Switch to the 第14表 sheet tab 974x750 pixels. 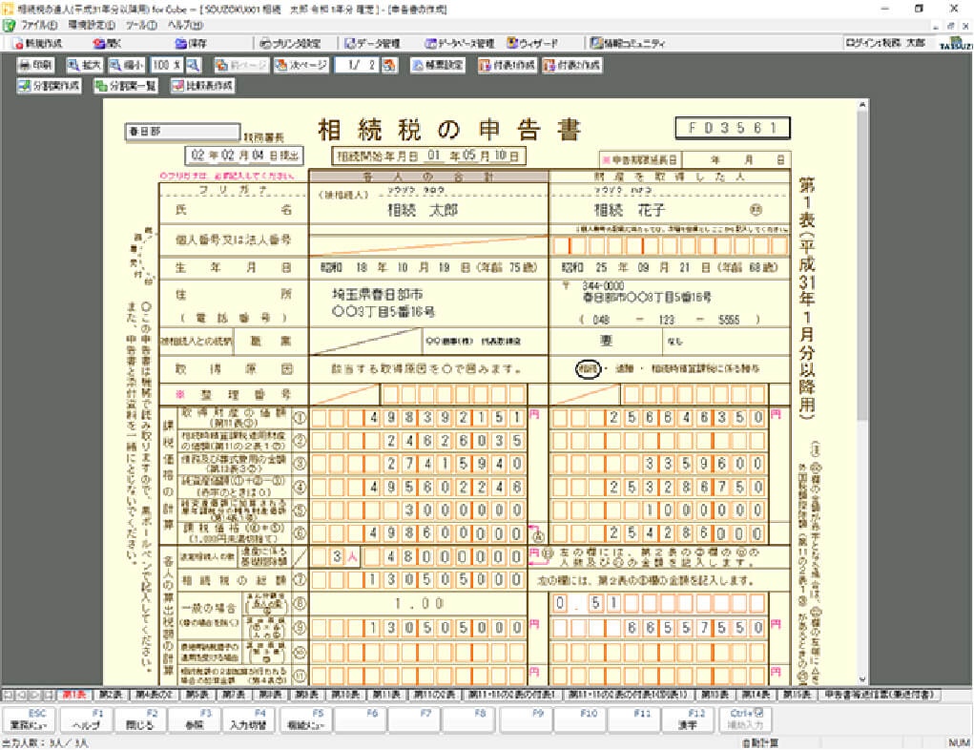pos(756,695)
